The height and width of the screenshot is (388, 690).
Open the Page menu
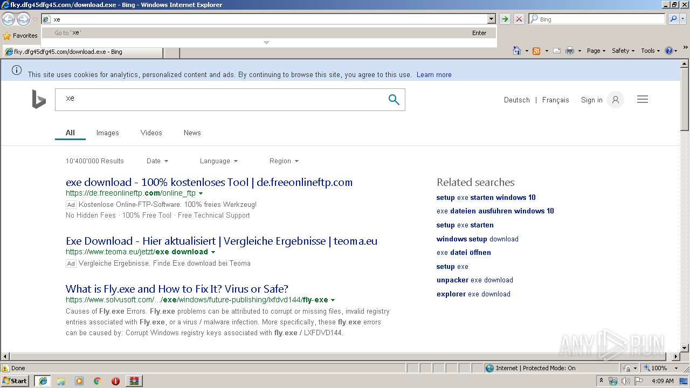pos(596,51)
